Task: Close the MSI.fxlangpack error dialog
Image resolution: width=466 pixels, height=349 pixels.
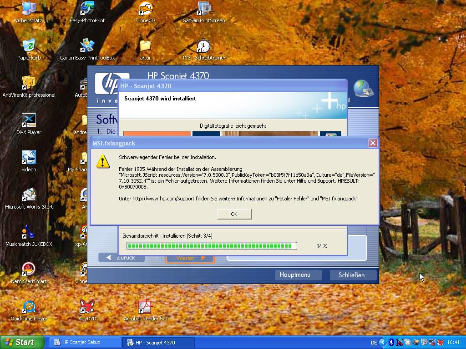Action: point(373,143)
